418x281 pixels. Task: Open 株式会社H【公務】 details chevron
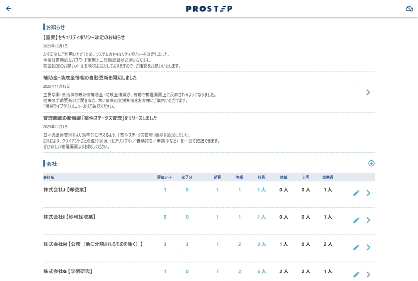click(x=368, y=247)
